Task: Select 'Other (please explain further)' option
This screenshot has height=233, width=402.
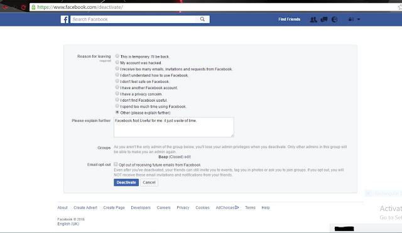Action: pyautogui.click(x=117, y=112)
